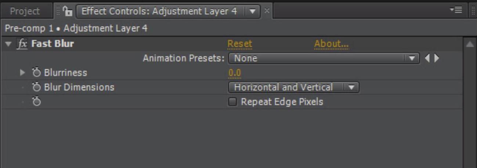The height and width of the screenshot is (168, 477).
Task: Click the stopwatch beside Repeat Edge Pixels
Action: [36, 102]
